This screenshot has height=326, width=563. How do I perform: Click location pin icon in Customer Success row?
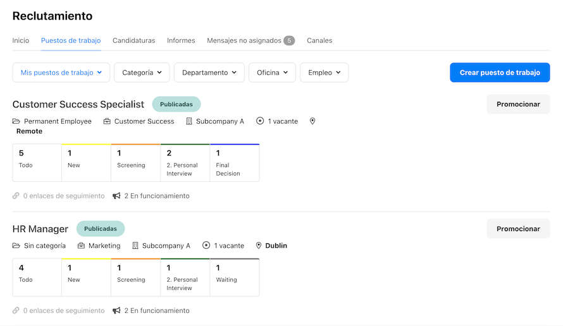[312, 121]
